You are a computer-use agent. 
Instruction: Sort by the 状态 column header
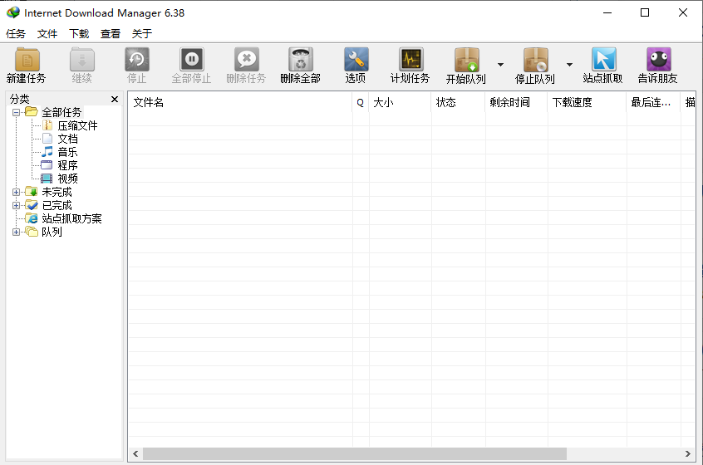point(458,103)
